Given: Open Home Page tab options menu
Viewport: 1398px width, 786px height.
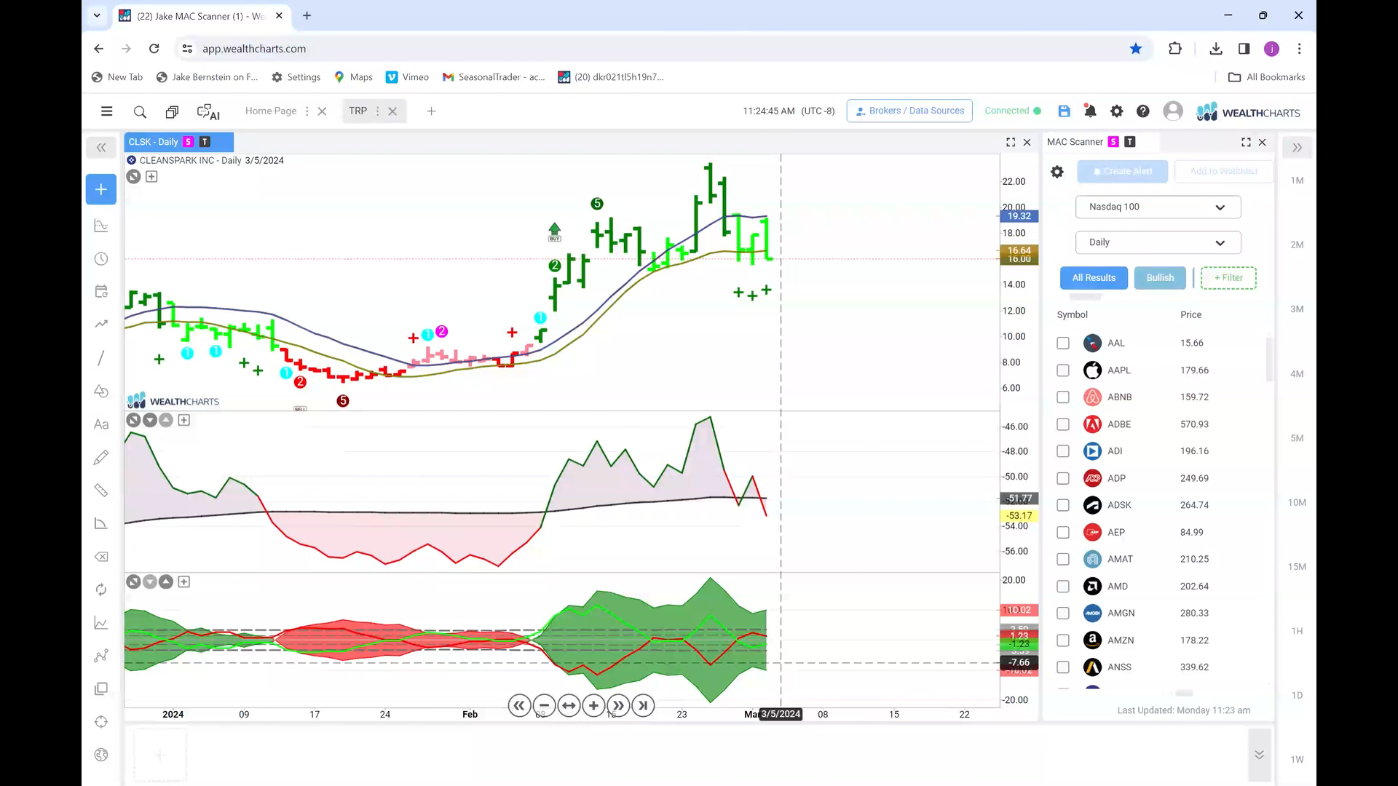Looking at the screenshot, I should coord(307,111).
